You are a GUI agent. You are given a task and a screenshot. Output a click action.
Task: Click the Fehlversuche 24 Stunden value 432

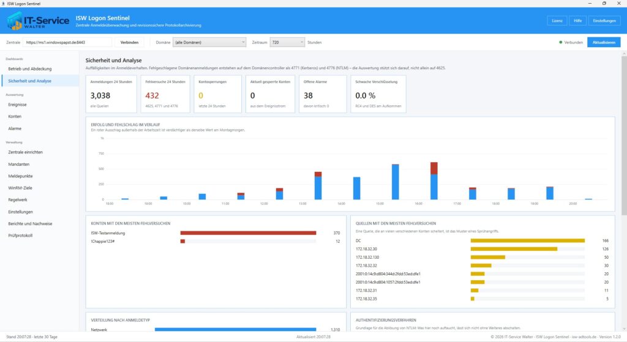click(x=152, y=95)
